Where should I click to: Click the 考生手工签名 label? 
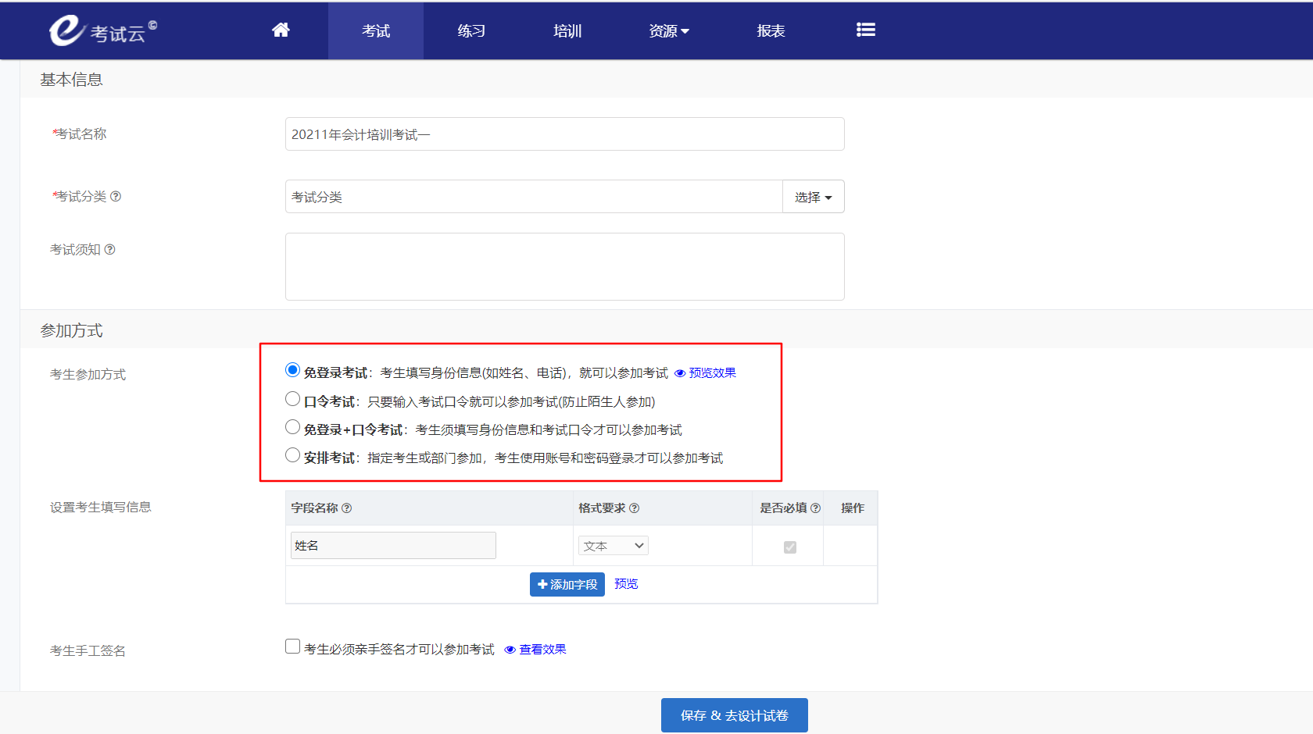tap(88, 651)
